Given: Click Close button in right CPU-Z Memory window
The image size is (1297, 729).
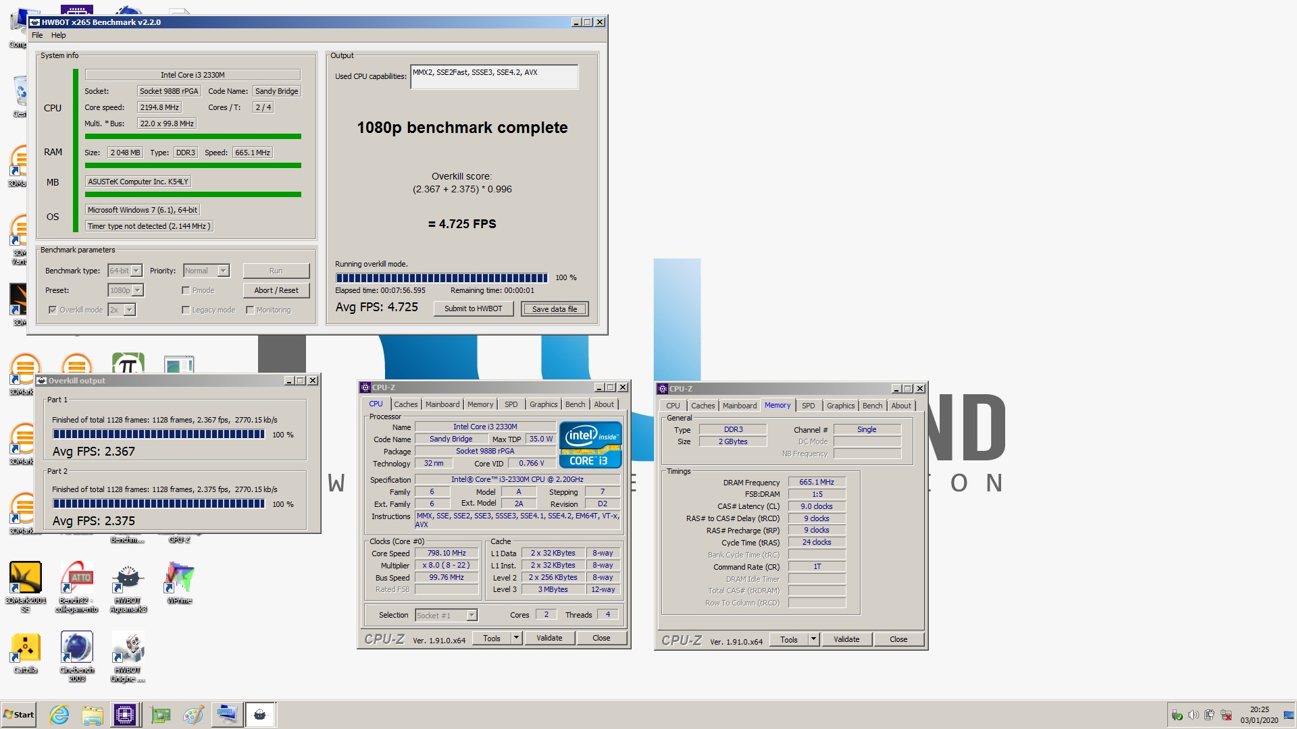Looking at the screenshot, I should (x=898, y=639).
